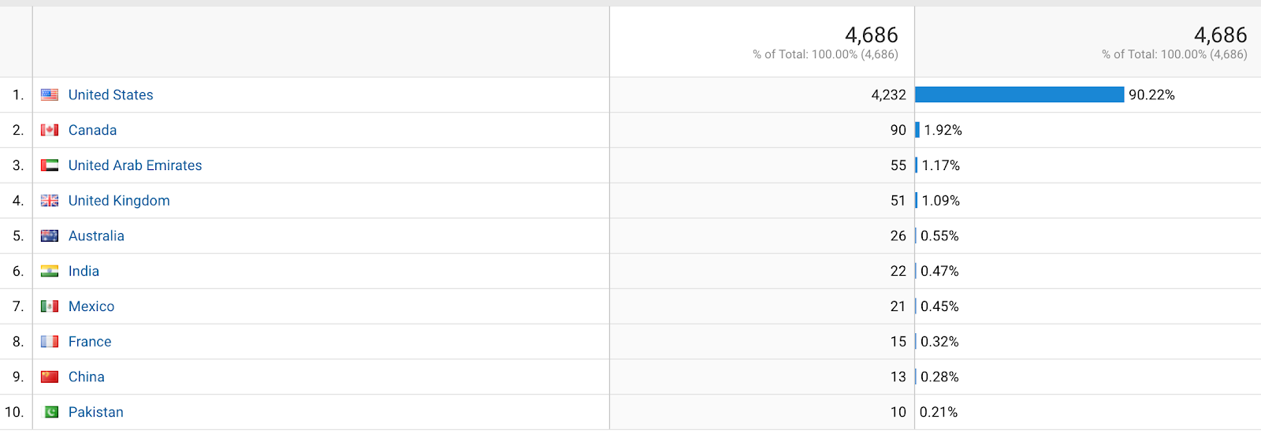Click the Australia flag icon
1261x434 pixels.
click(x=50, y=236)
